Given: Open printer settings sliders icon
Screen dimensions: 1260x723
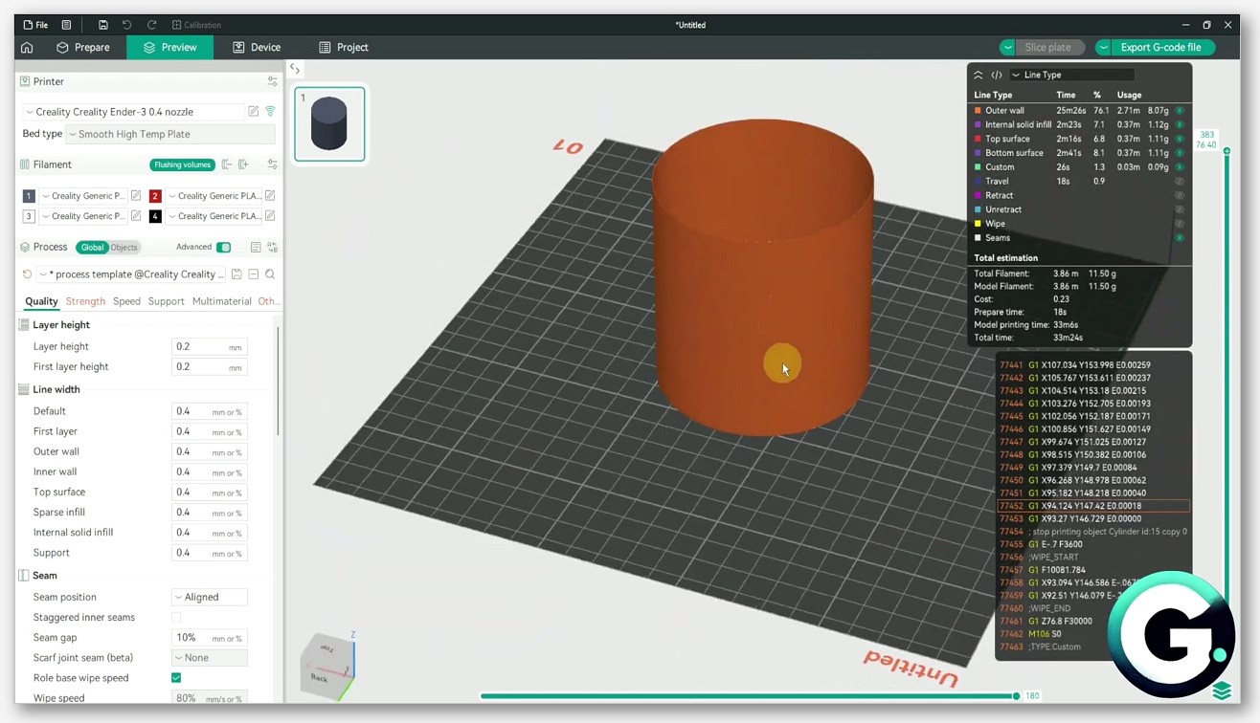Looking at the screenshot, I should point(273,81).
